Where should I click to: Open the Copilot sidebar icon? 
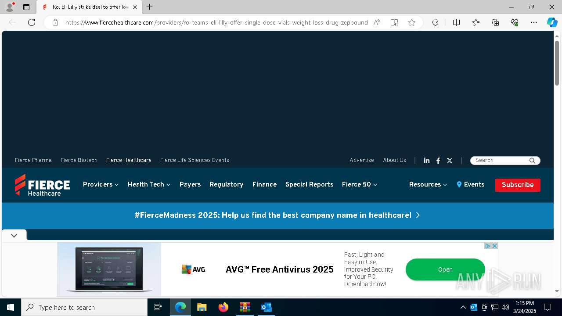click(x=552, y=22)
